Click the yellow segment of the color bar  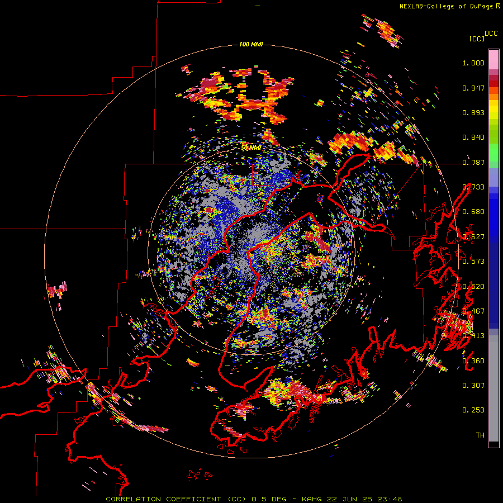[493, 110]
